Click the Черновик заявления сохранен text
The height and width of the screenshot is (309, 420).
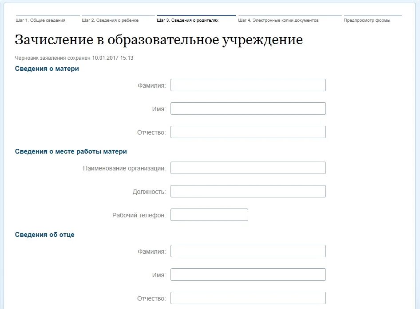pyautogui.click(x=74, y=58)
